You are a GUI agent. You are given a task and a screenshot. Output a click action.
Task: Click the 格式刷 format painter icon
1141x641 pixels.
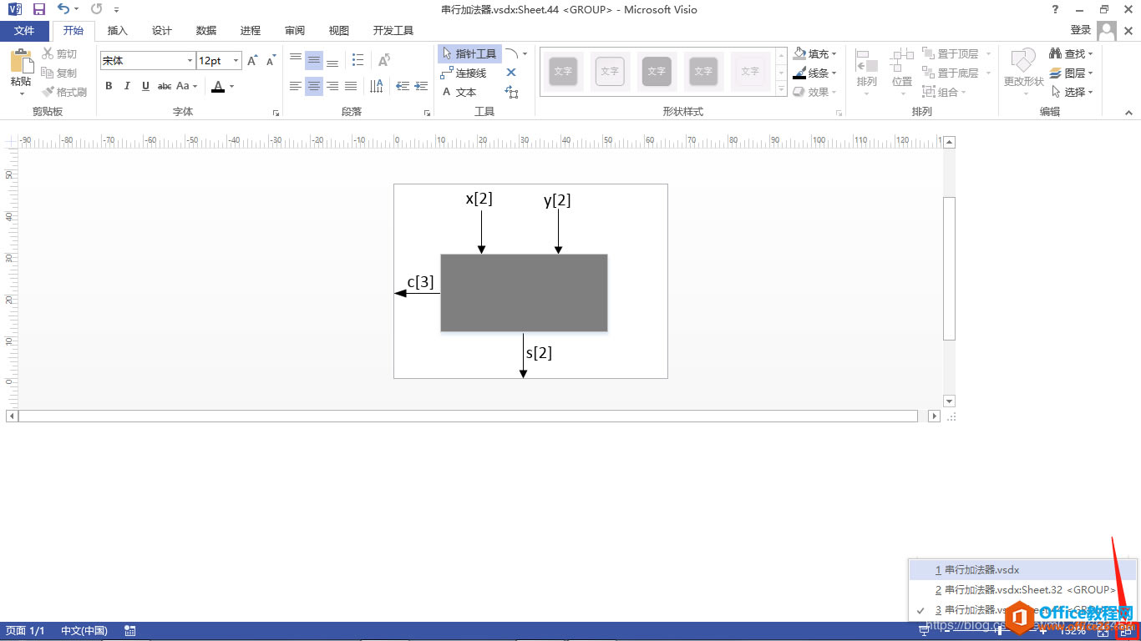63,92
